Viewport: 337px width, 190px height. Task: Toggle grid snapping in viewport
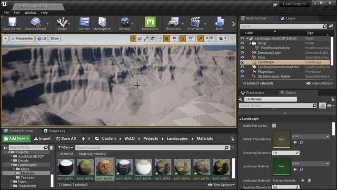click(166, 39)
